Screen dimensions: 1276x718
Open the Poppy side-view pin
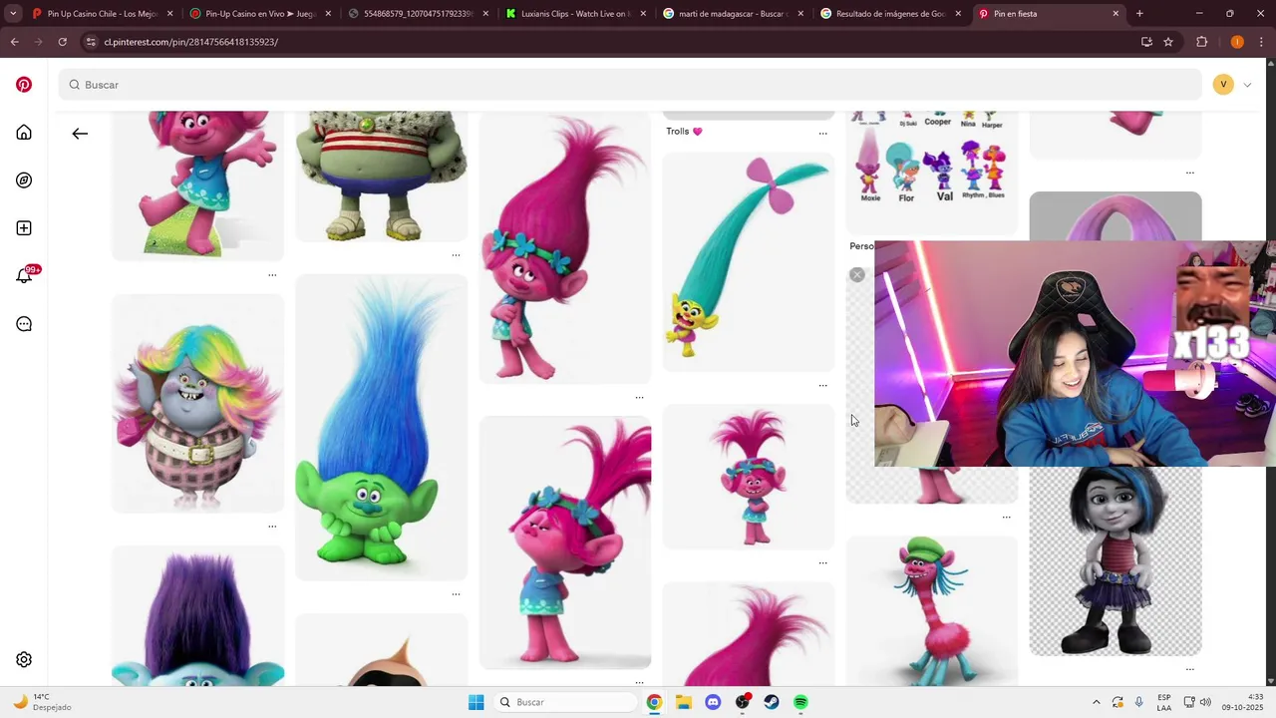[x=565, y=541]
